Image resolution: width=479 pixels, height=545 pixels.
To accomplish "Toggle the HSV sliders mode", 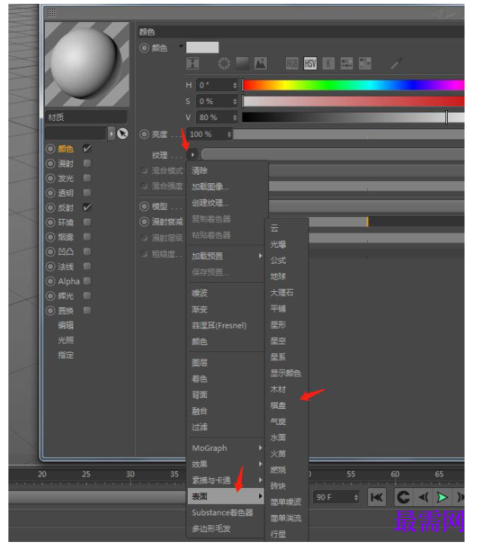I will click(310, 64).
